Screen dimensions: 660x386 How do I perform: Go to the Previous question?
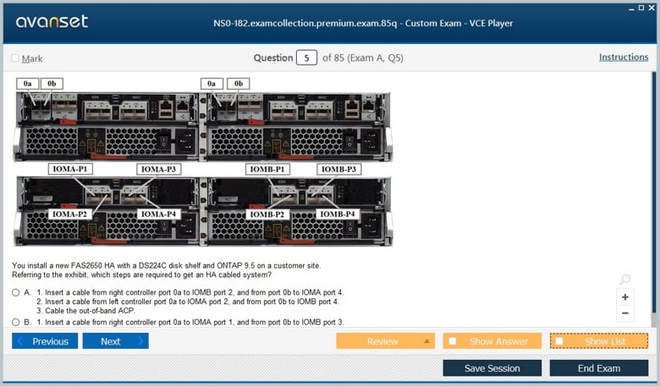point(45,341)
